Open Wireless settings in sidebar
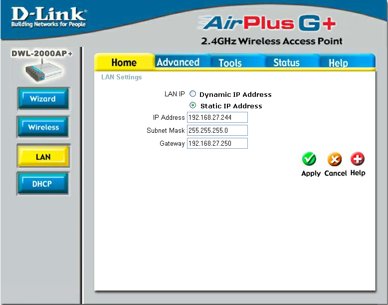This screenshot has width=388, height=305. click(43, 127)
